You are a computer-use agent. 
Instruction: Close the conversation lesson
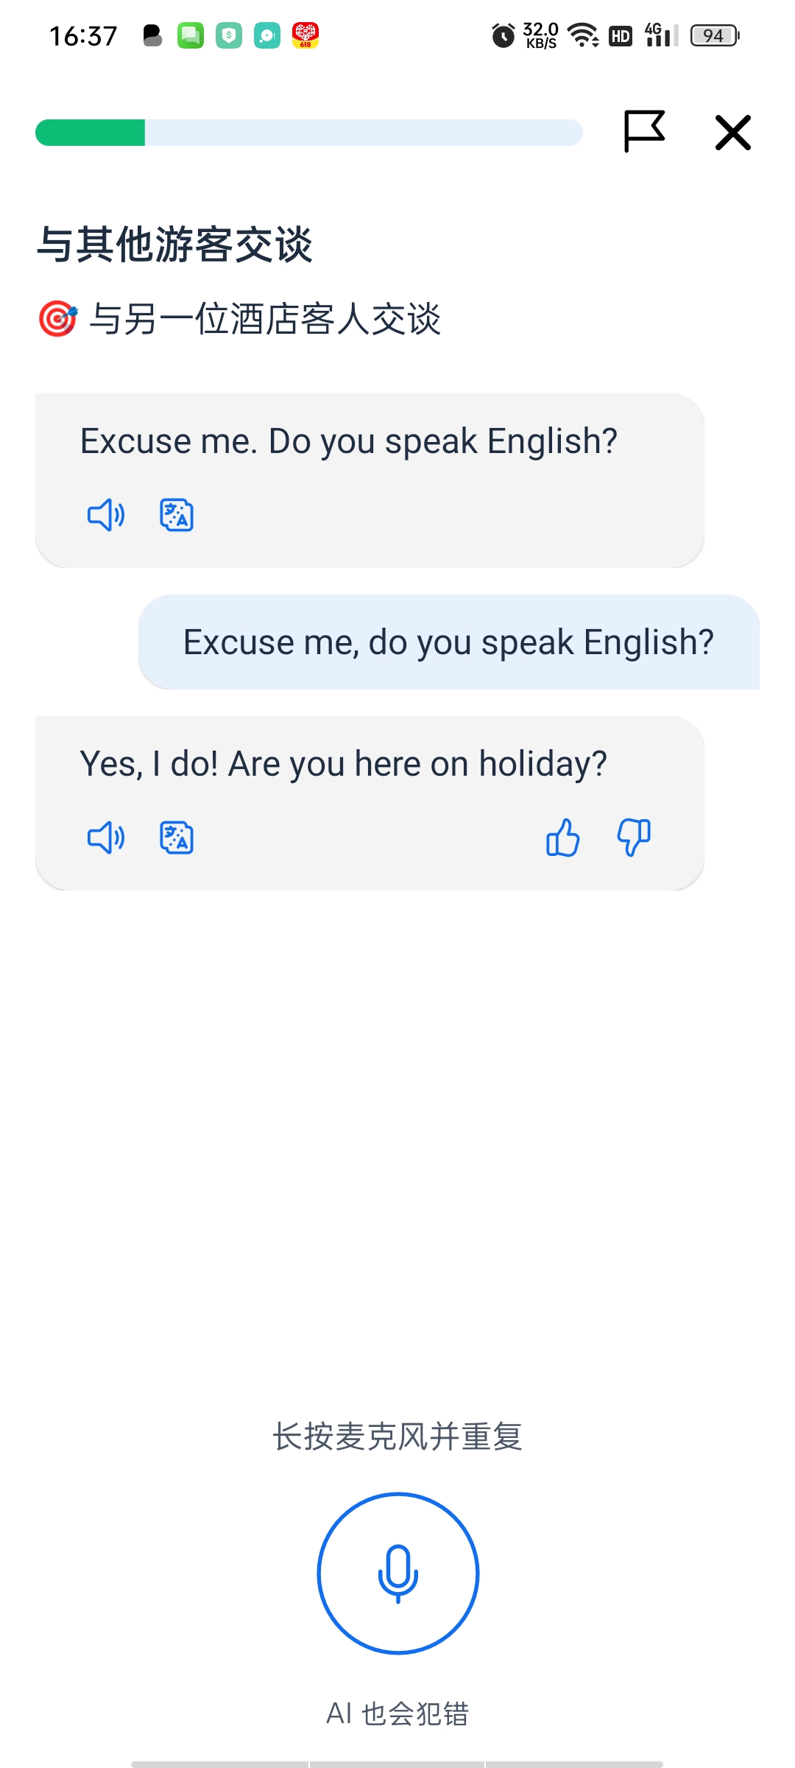pyautogui.click(x=733, y=133)
